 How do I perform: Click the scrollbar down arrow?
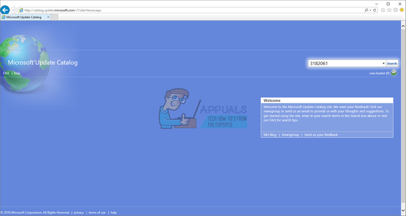click(403, 210)
